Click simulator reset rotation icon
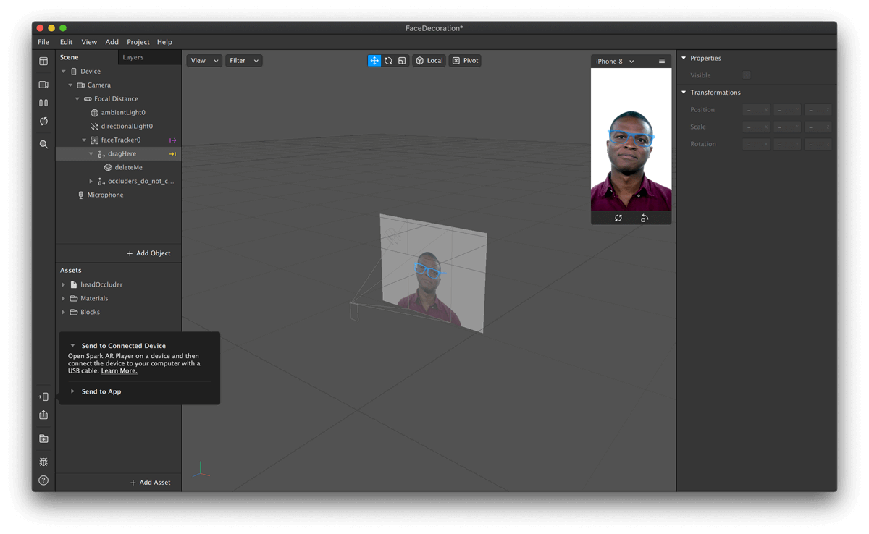Image resolution: width=869 pixels, height=534 pixels. (x=618, y=218)
